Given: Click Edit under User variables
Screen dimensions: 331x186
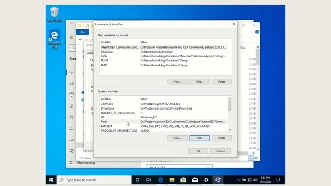Looking at the screenshot, I should click(200, 82).
